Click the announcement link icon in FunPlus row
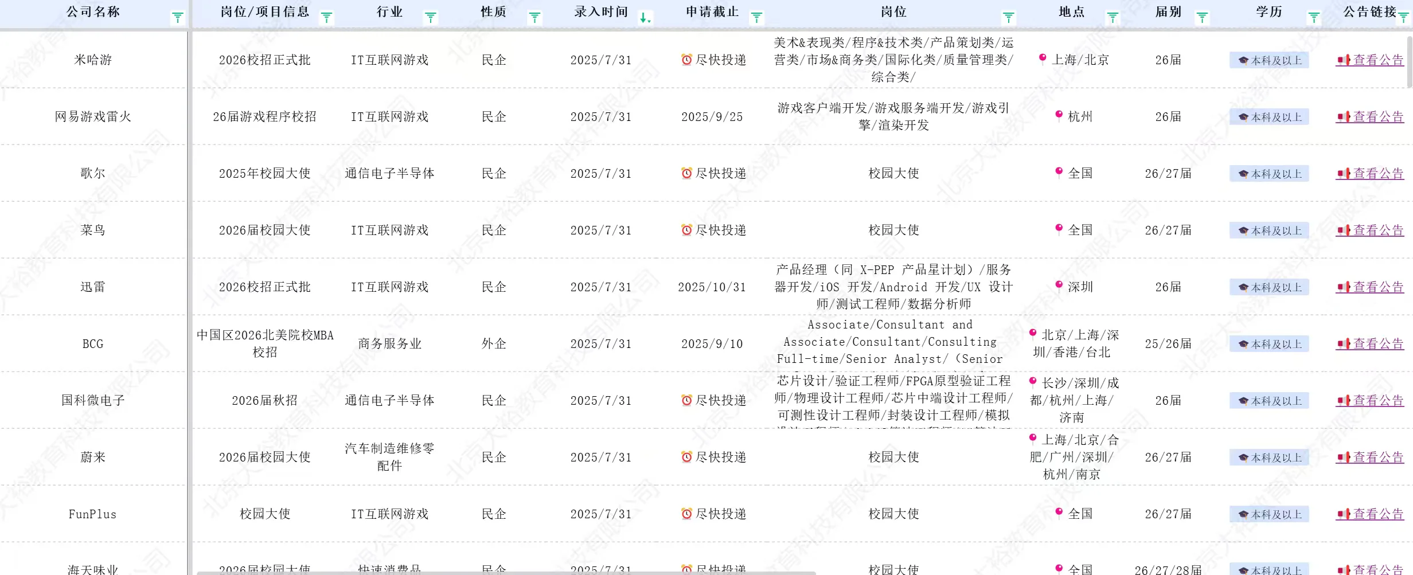 (x=1344, y=514)
